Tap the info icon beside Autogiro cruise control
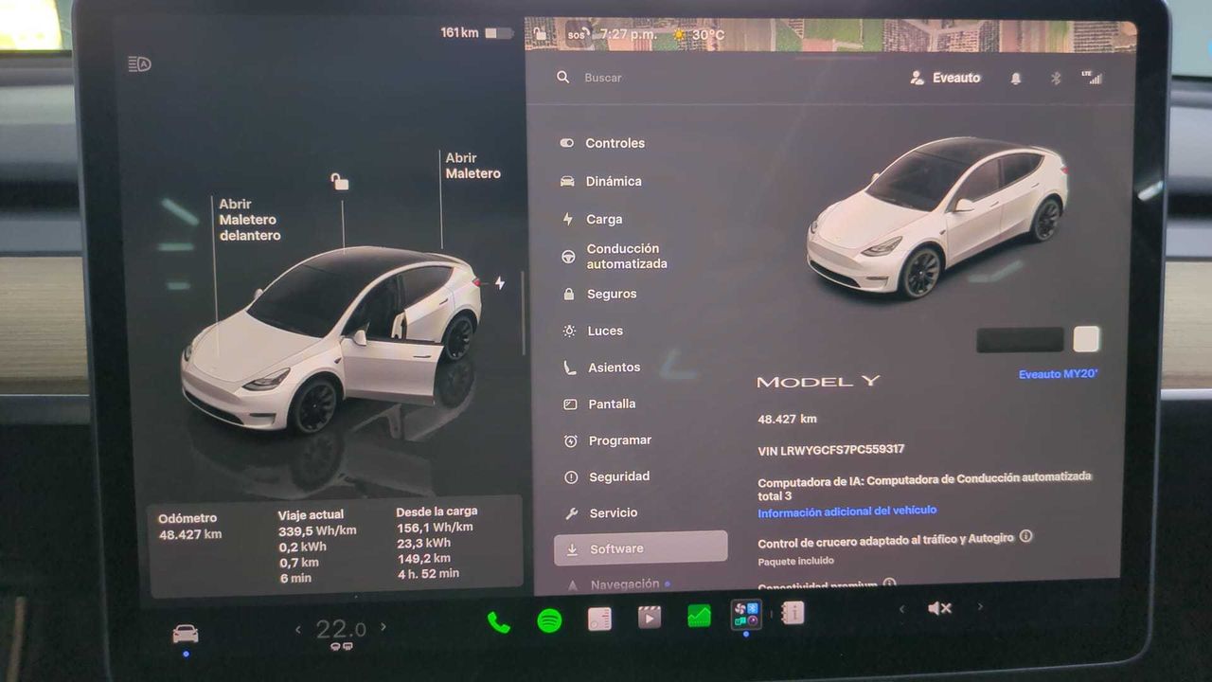The width and height of the screenshot is (1212, 682). (x=1025, y=536)
